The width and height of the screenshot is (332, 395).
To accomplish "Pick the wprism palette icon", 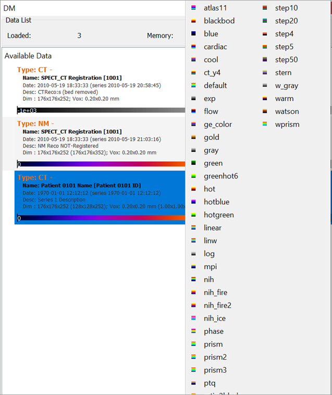I will click(265, 125).
